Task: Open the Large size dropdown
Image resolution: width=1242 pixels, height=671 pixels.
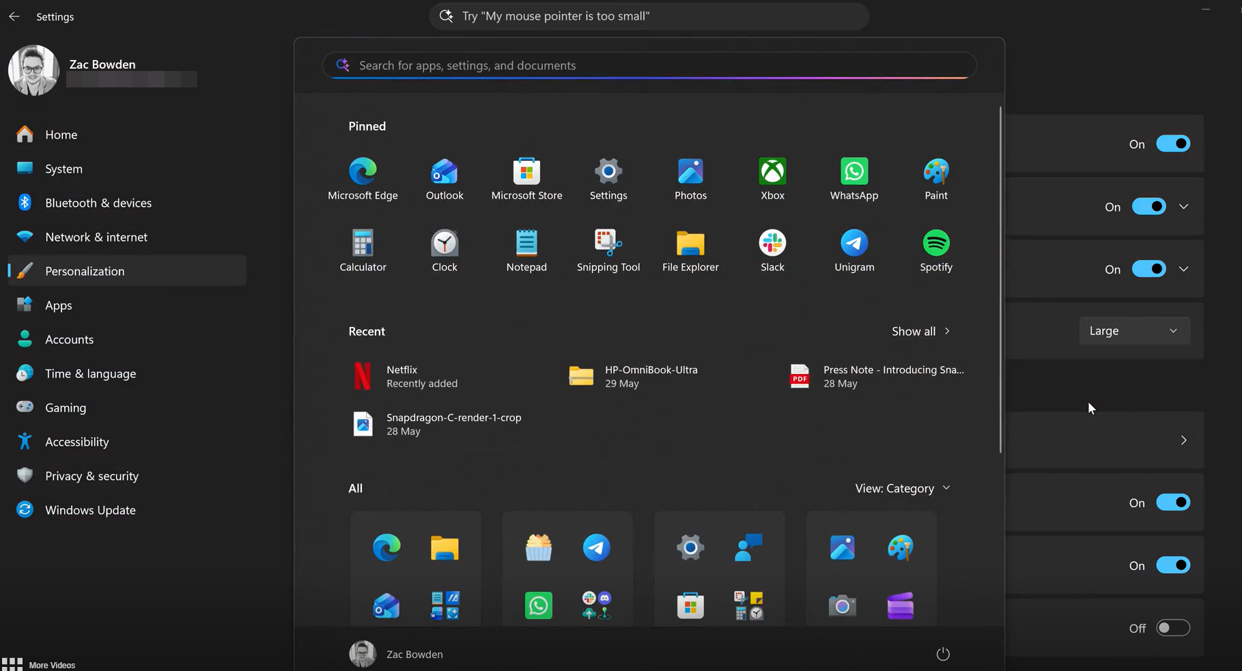Action: pos(1134,331)
